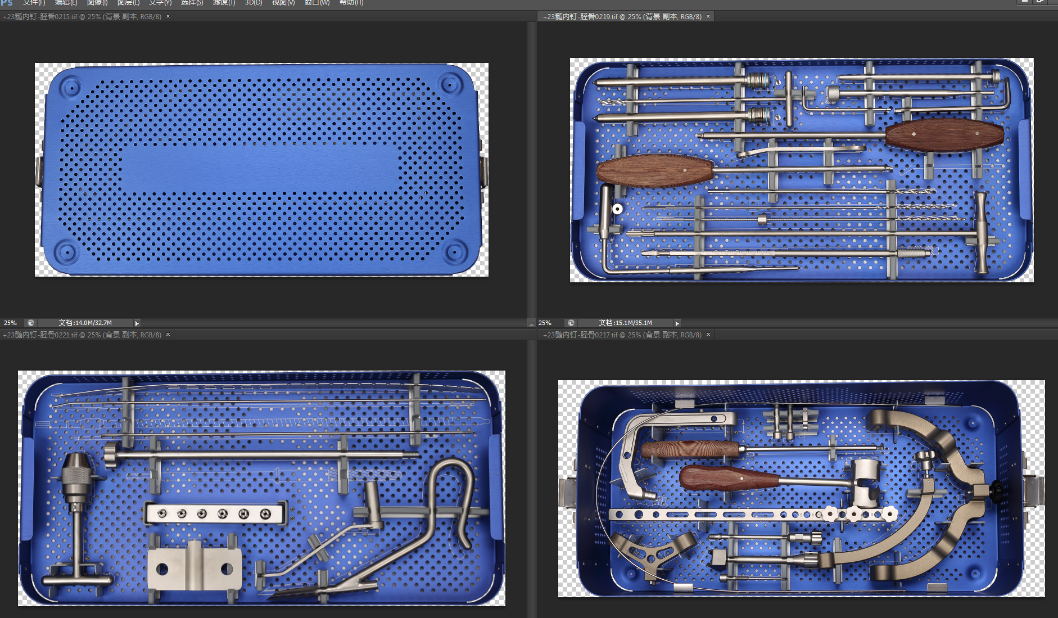Image resolution: width=1058 pixels, height=618 pixels.
Task: Close the 胫骨0219.tif document tab
Action: (708, 16)
